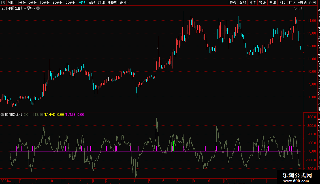This screenshot has height=184, width=320.
Task: Open indicator dropdown beside 股朋指标网
Action: pyautogui.click(x=2, y=115)
